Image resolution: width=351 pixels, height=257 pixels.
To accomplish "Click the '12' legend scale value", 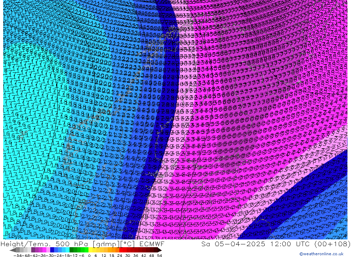I will point(104,256).
